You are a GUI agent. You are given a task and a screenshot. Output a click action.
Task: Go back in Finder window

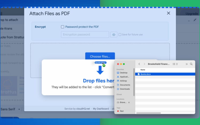139,64
